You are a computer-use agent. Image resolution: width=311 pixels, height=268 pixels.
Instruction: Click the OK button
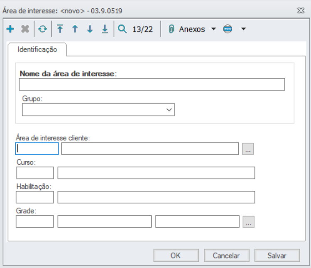pos(176,256)
